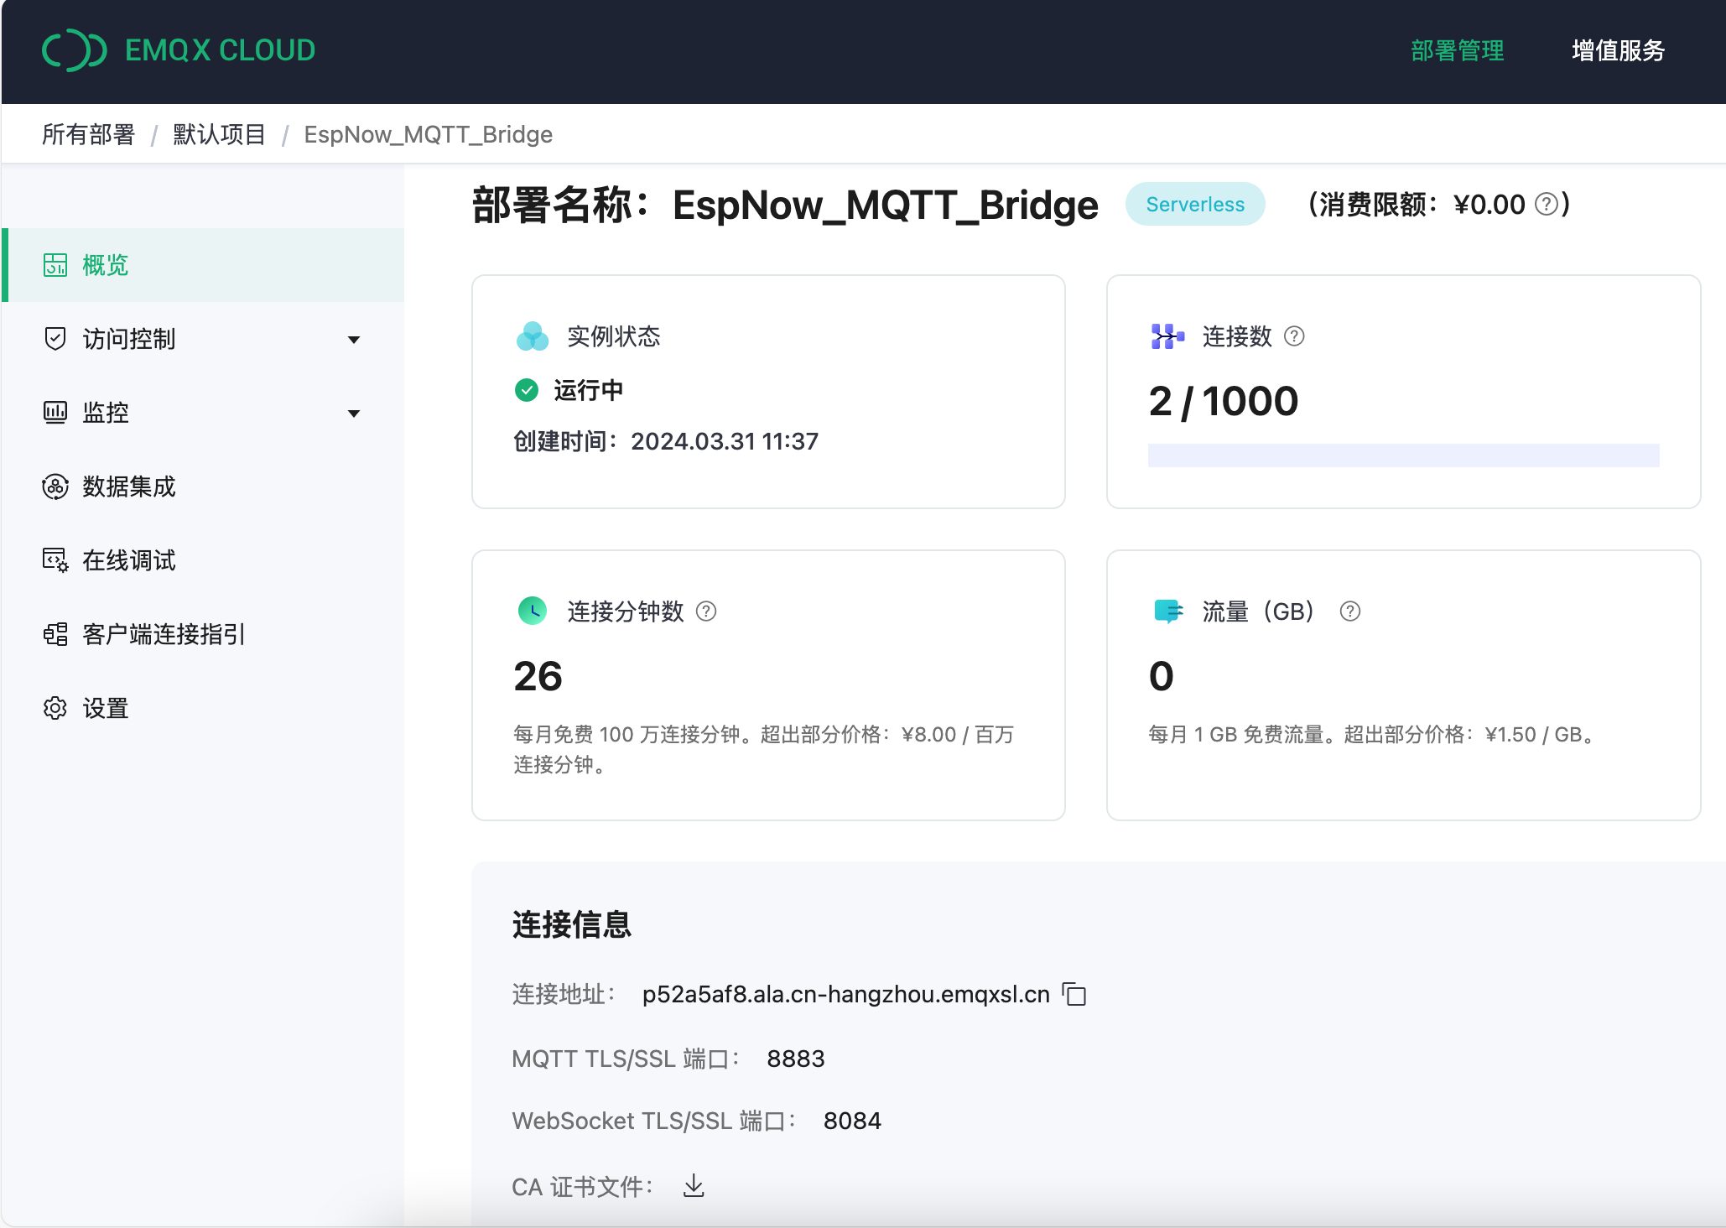The image size is (1726, 1228).
Task: Open 在线调试 in the sidebar
Action: coord(203,560)
